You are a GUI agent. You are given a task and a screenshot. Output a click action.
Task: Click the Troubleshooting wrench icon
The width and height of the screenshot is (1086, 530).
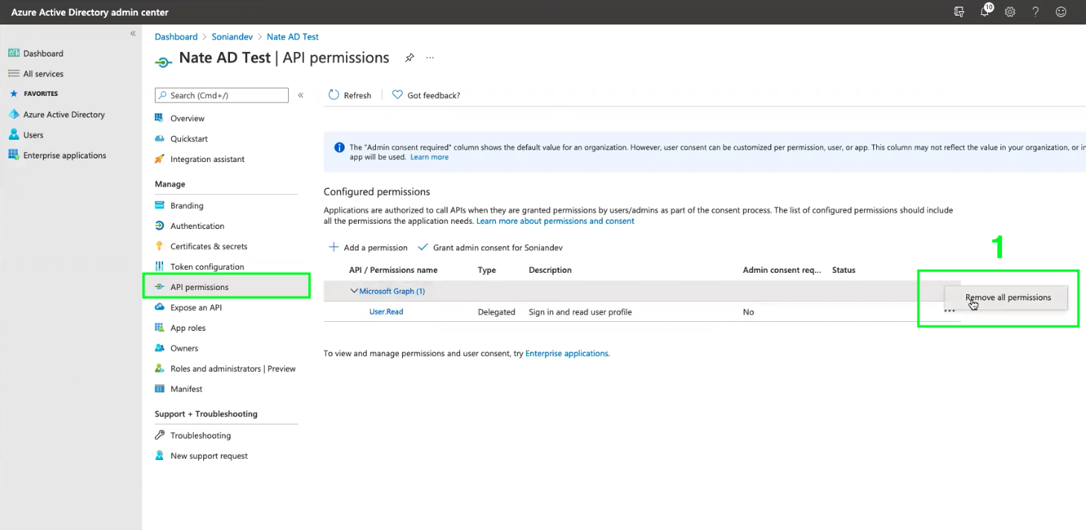tap(159, 435)
